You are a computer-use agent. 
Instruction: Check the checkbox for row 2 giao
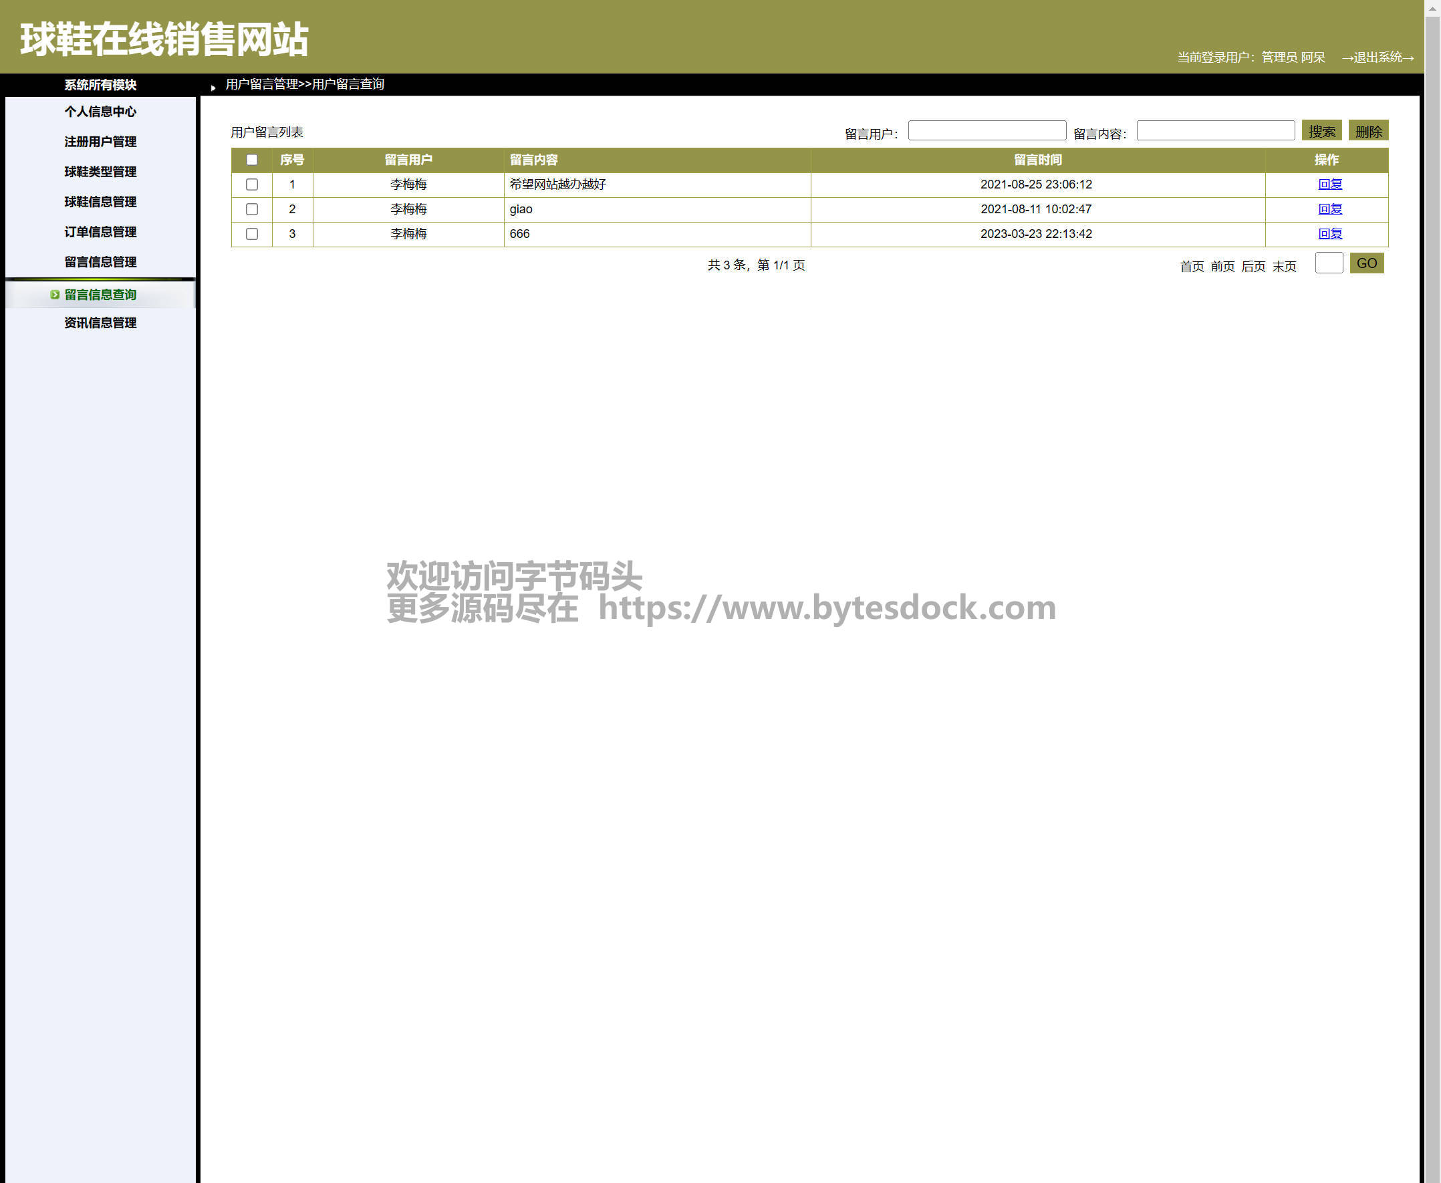(x=252, y=209)
